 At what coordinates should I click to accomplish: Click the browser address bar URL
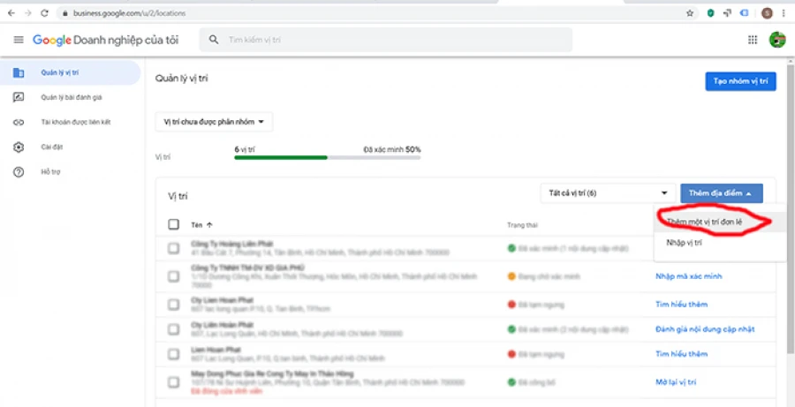[x=129, y=14]
